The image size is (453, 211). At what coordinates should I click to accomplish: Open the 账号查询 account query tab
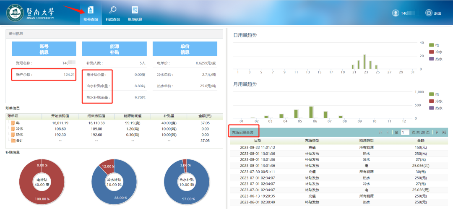91,13
